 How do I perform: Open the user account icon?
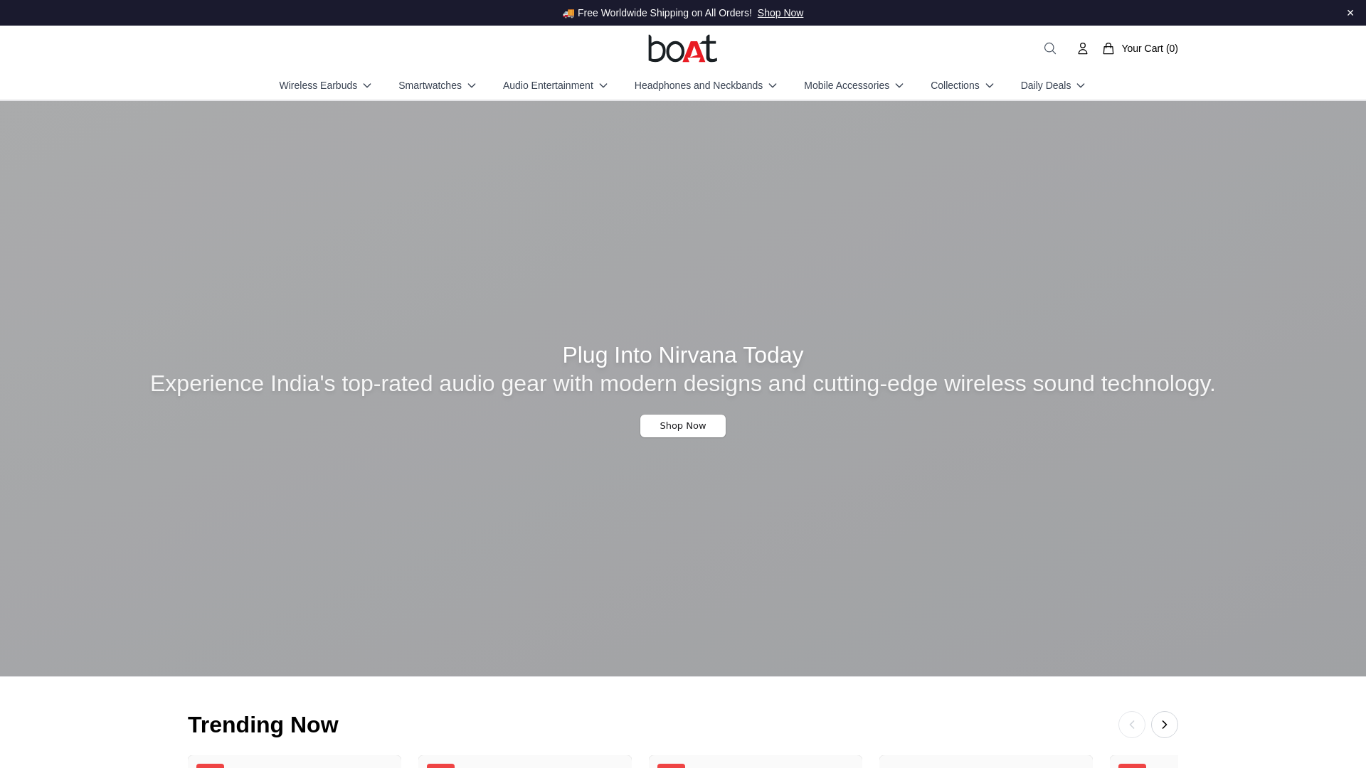click(x=1083, y=48)
